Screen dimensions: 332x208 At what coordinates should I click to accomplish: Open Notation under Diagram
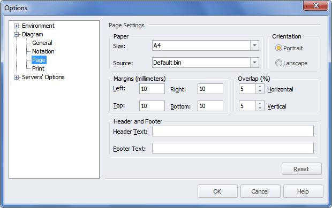tap(43, 51)
